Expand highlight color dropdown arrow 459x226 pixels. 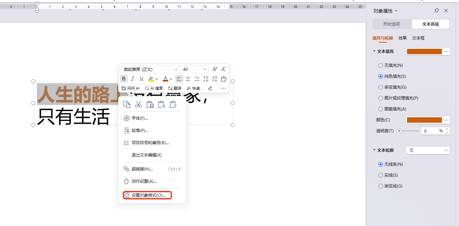[x=157, y=79]
